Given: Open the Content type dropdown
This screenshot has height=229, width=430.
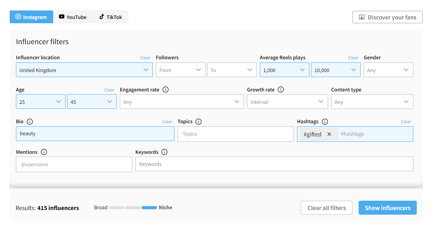Looking at the screenshot, I should tap(372, 102).
